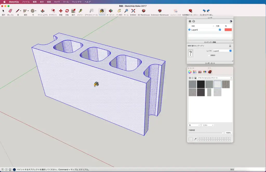Open the 3D Warehouse
Viewport: 266px width, 172px height.
click(x=143, y=11)
